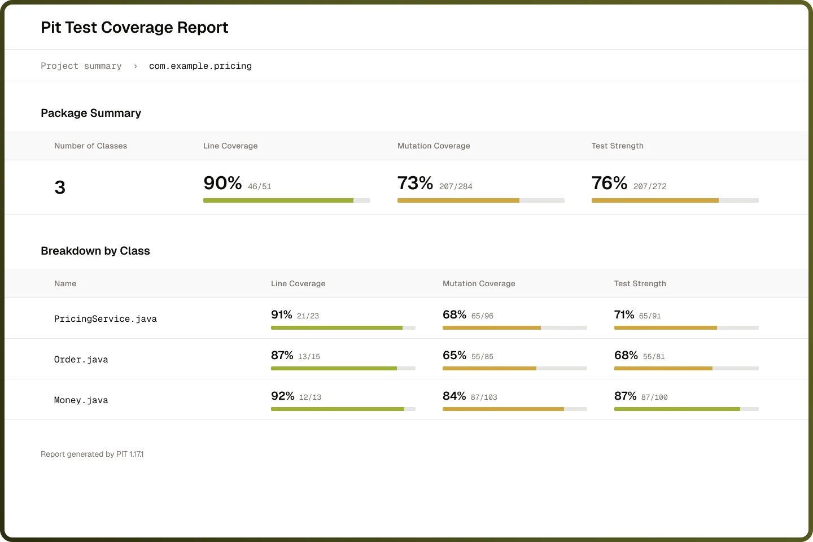Click class table Test Strength header
The image size is (813, 542).
point(640,283)
